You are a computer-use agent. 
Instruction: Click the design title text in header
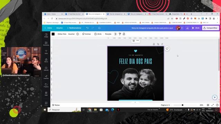click(x=152, y=28)
